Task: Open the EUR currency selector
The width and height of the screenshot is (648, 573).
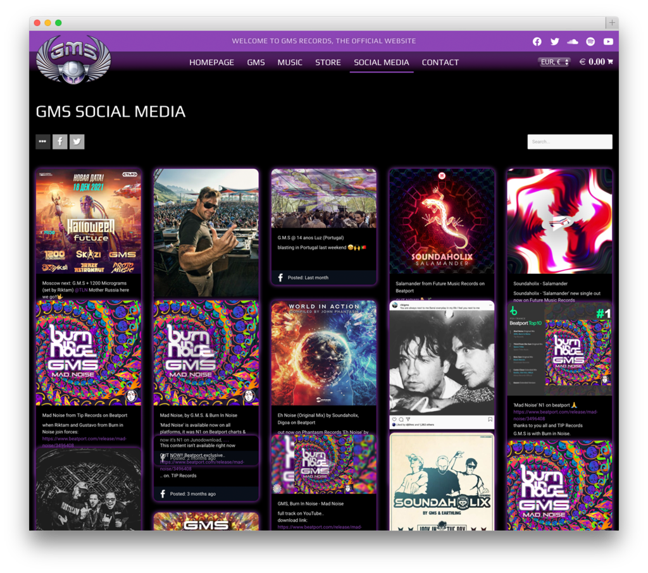Action: pyautogui.click(x=554, y=62)
